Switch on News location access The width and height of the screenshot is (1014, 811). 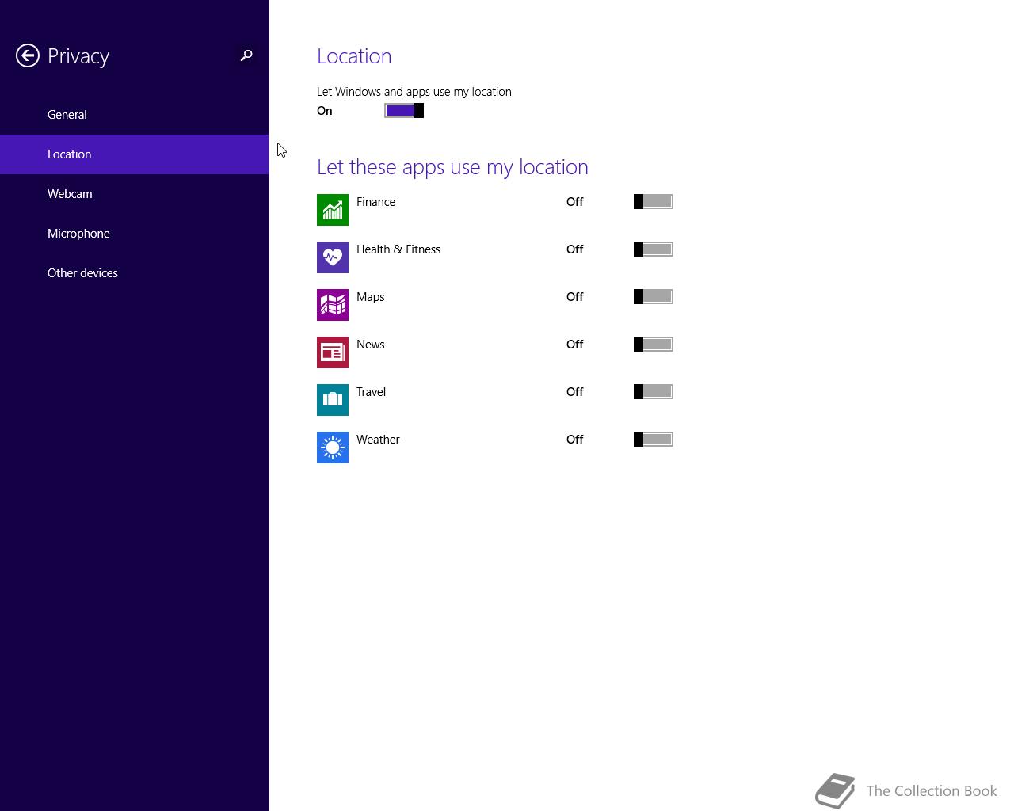654,345
